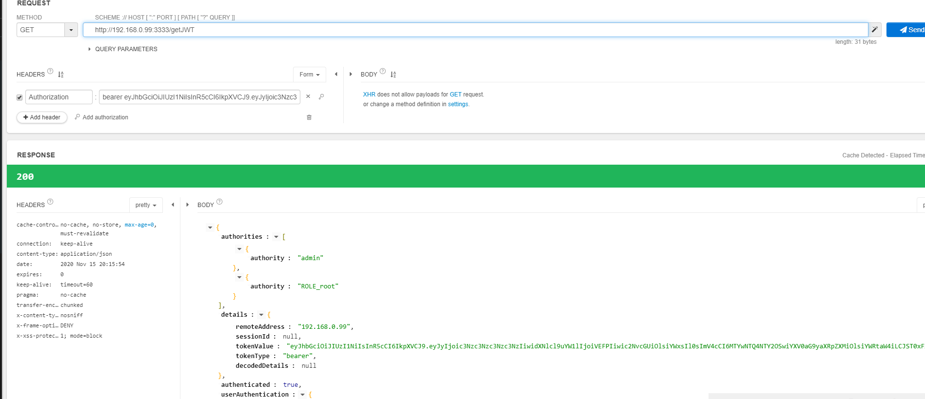Click the "ROLE_root" authority value
Screen dimensions: 925x399
click(318, 286)
